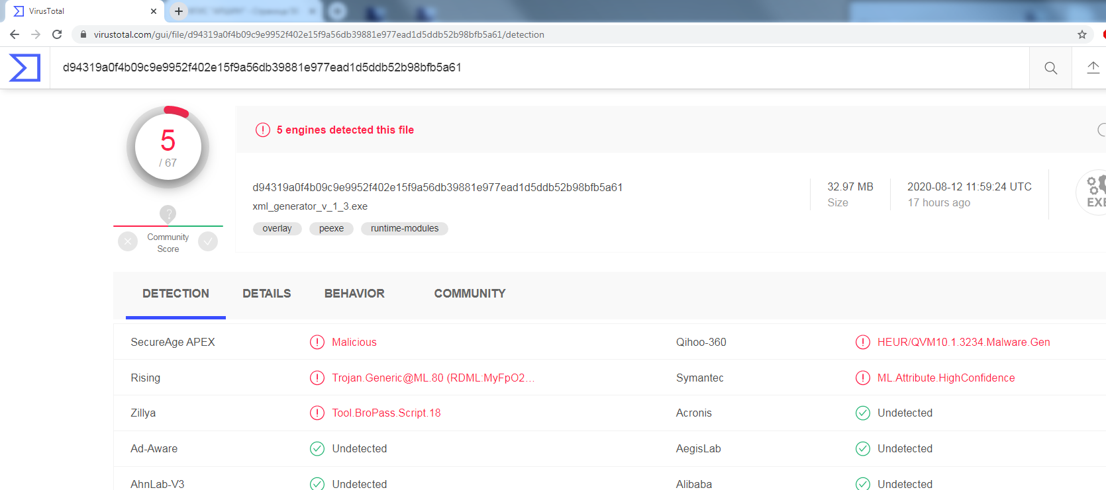Select the peexe tag chip

(331, 228)
